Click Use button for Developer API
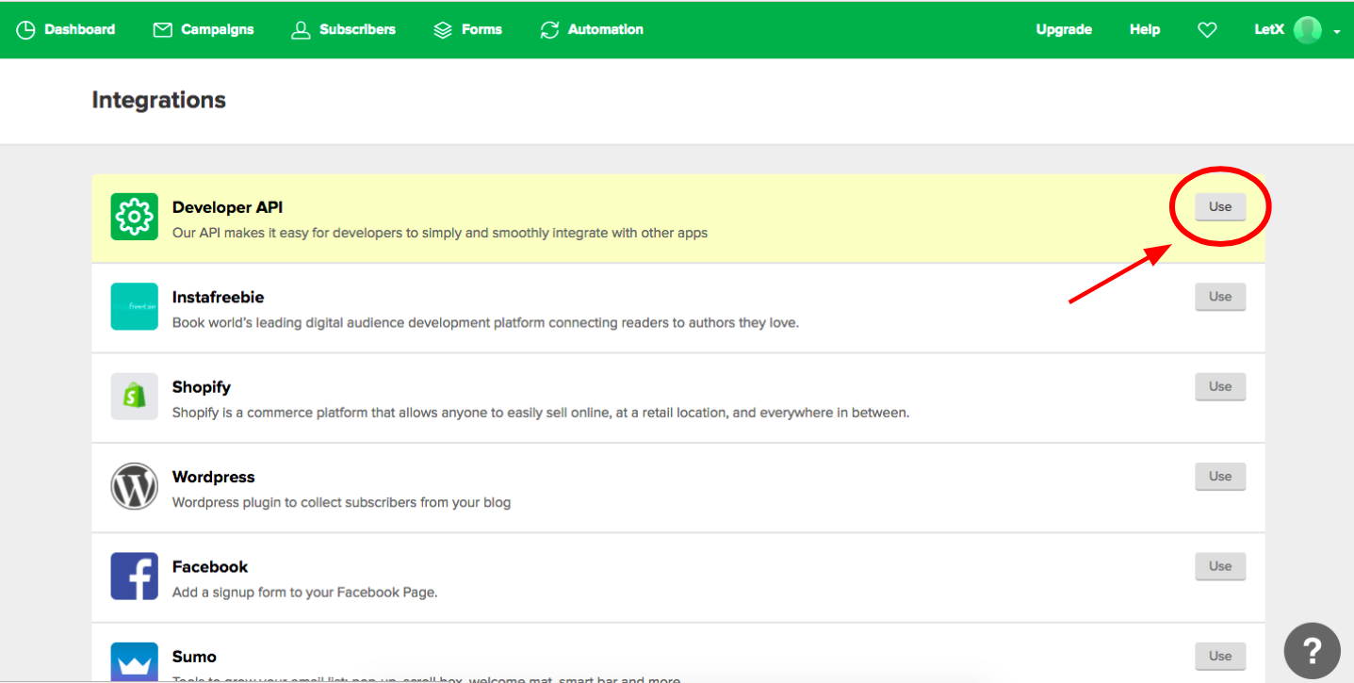The height and width of the screenshot is (683, 1354). (x=1220, y=207)
